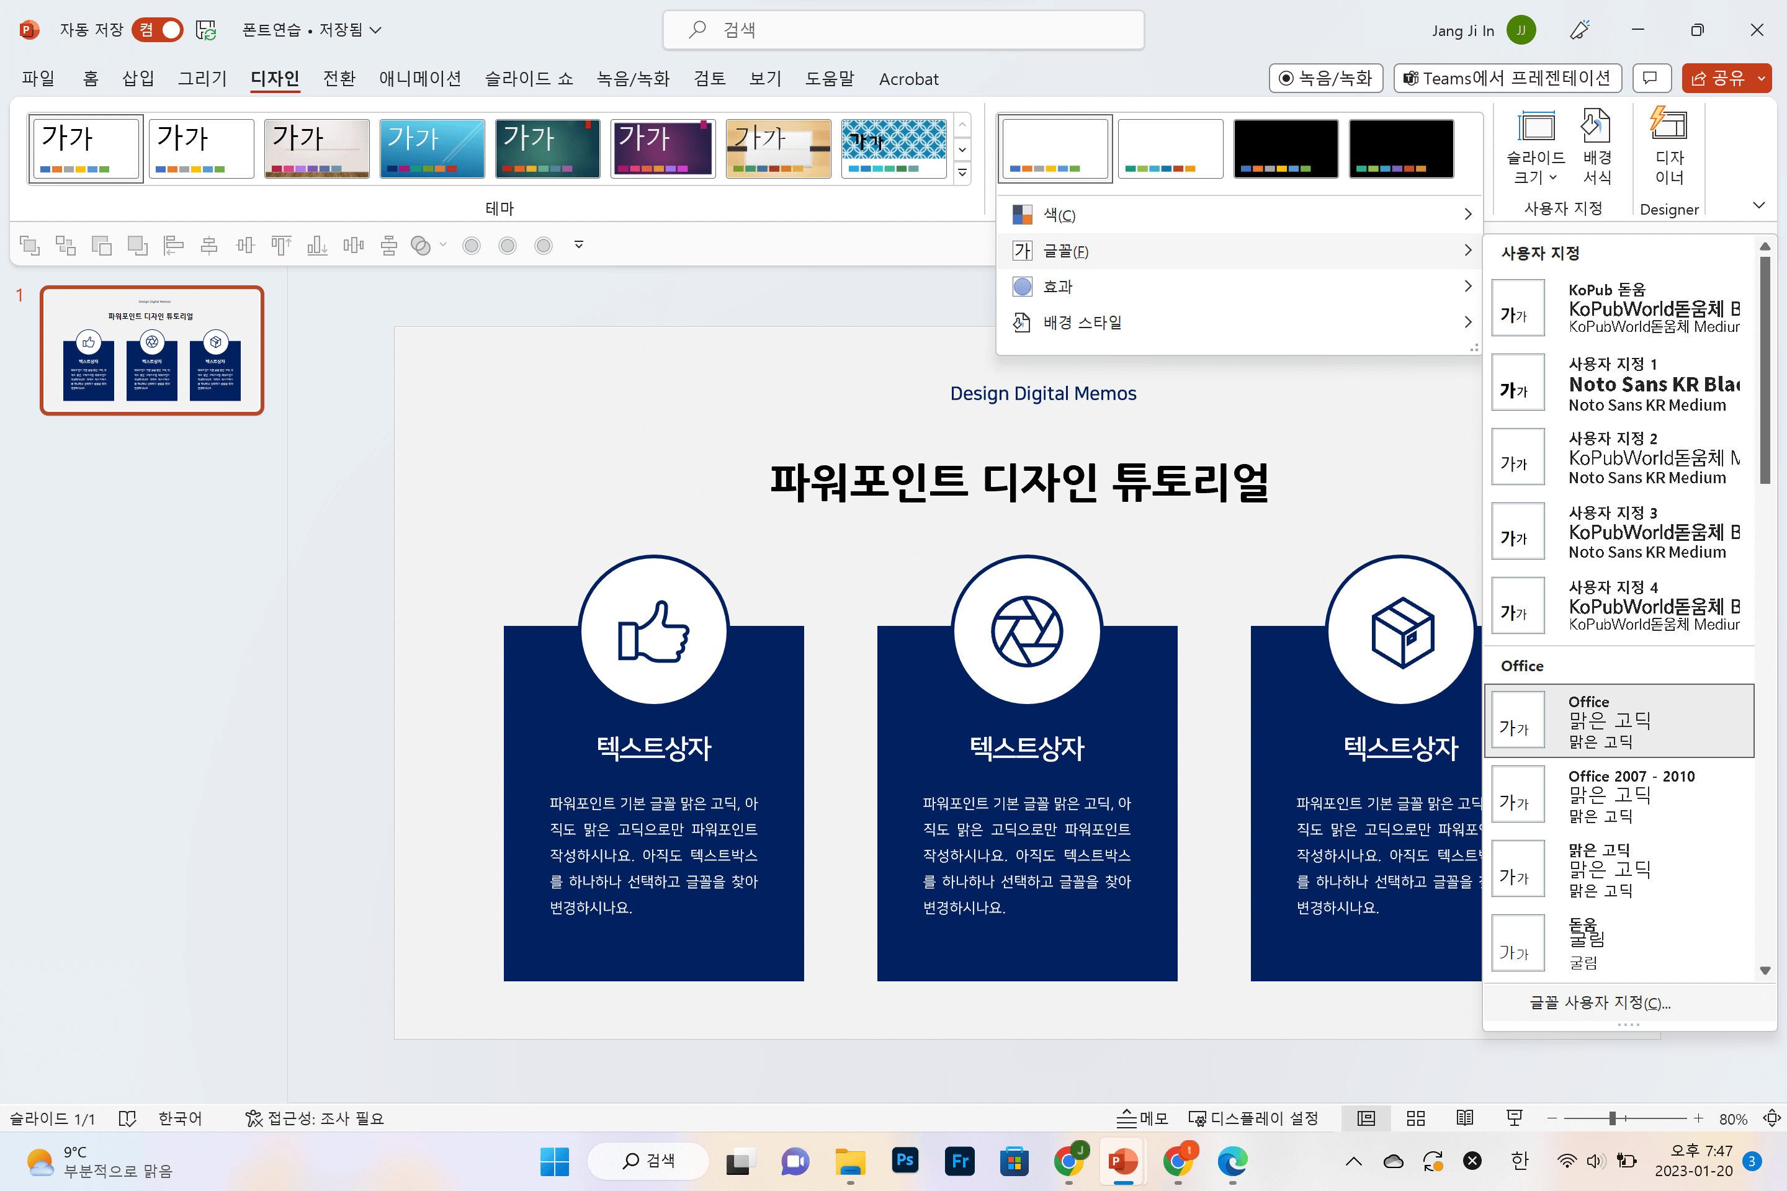Open the Transitions (전환) ribbon tab
The height and width of the screenshot is (1191, 1787).
(339, 79)
